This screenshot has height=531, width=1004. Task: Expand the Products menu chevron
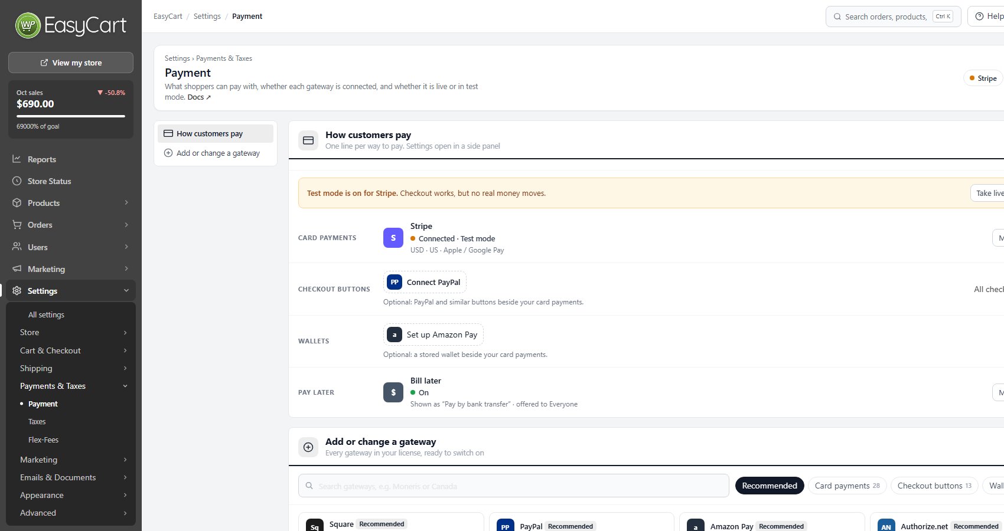point(126,202)
